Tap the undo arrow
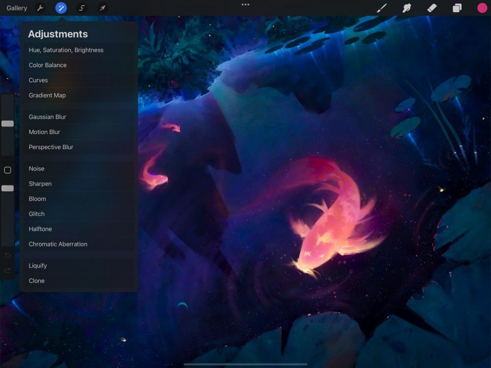 7,255
